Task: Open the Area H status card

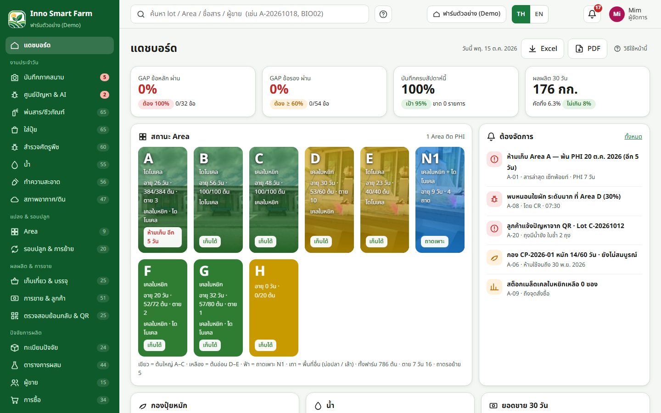Action: [x=274, y=307]
